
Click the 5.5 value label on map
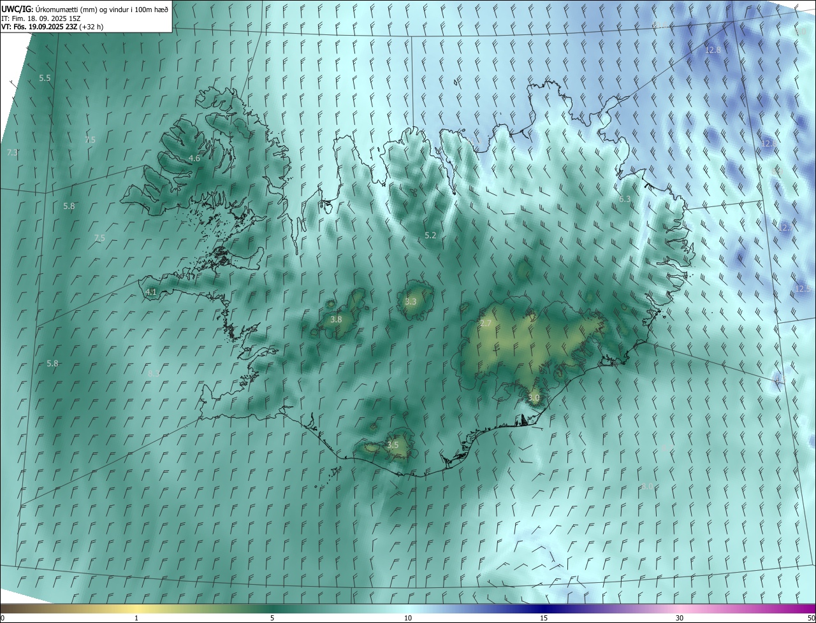pos(45,78)
